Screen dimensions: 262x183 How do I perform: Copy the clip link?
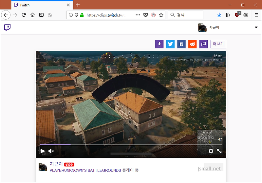pyautogui.click(x=203, y=44)
